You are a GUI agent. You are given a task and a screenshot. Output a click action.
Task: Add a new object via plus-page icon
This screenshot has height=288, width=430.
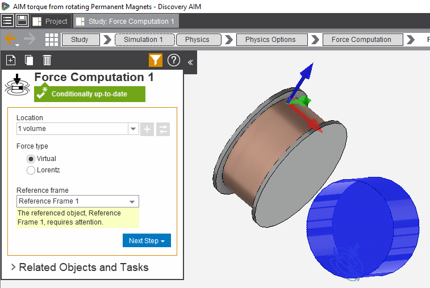[11, 60]
